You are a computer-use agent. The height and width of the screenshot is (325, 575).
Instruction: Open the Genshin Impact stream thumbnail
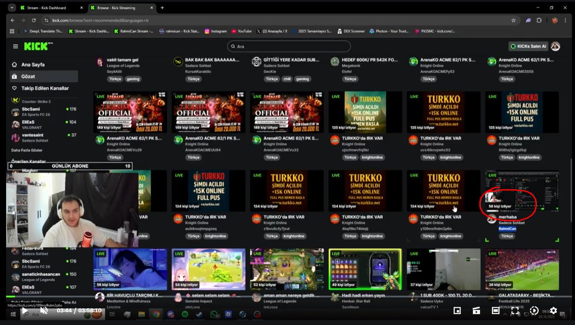click(x=208, y=269)
